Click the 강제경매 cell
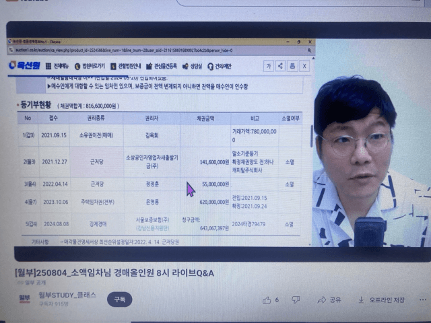This screenshot has width=431, height=323. point(98,224)
